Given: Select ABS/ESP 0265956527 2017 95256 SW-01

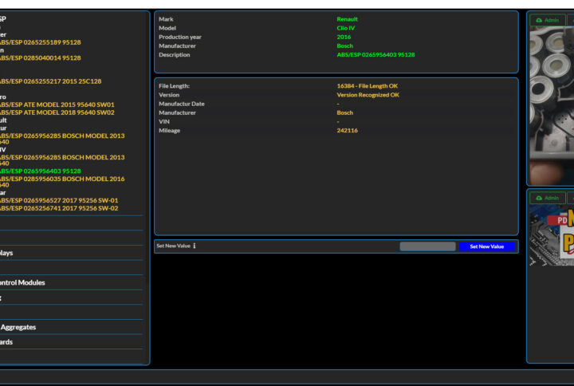Looking at the screenshot, I should (58, 201).
